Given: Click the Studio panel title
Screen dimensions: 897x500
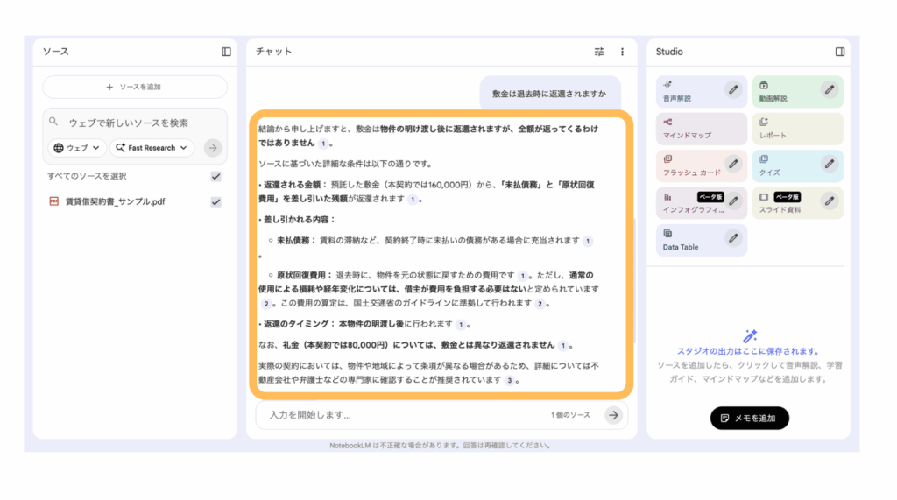Looking at the screenshot, I should (669, 52).
